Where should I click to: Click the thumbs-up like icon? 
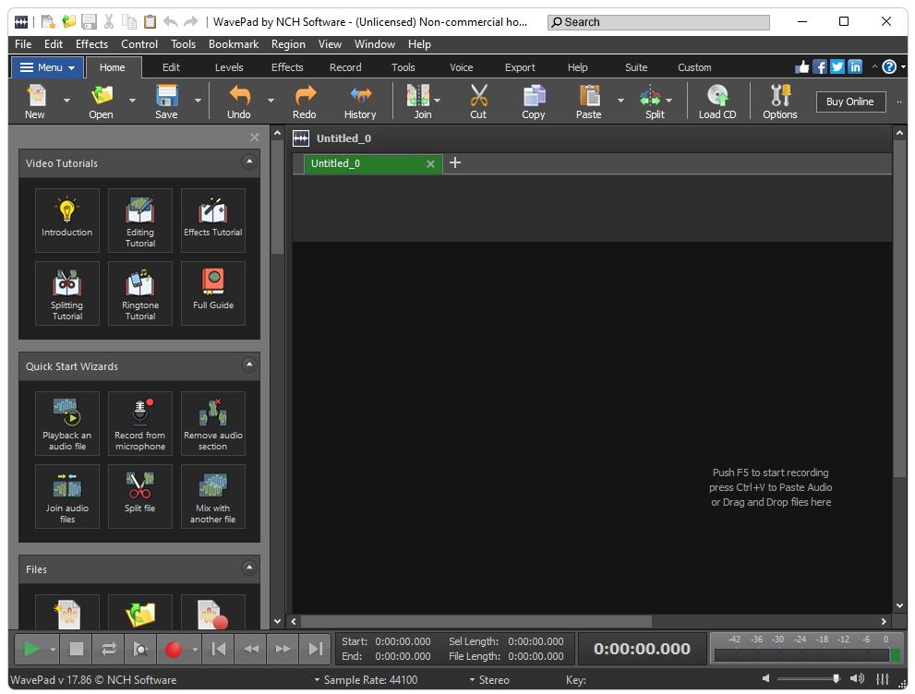click(x=802, y=67)
